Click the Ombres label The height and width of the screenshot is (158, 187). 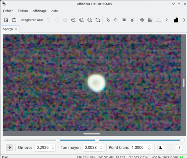(x=25, y=147)
